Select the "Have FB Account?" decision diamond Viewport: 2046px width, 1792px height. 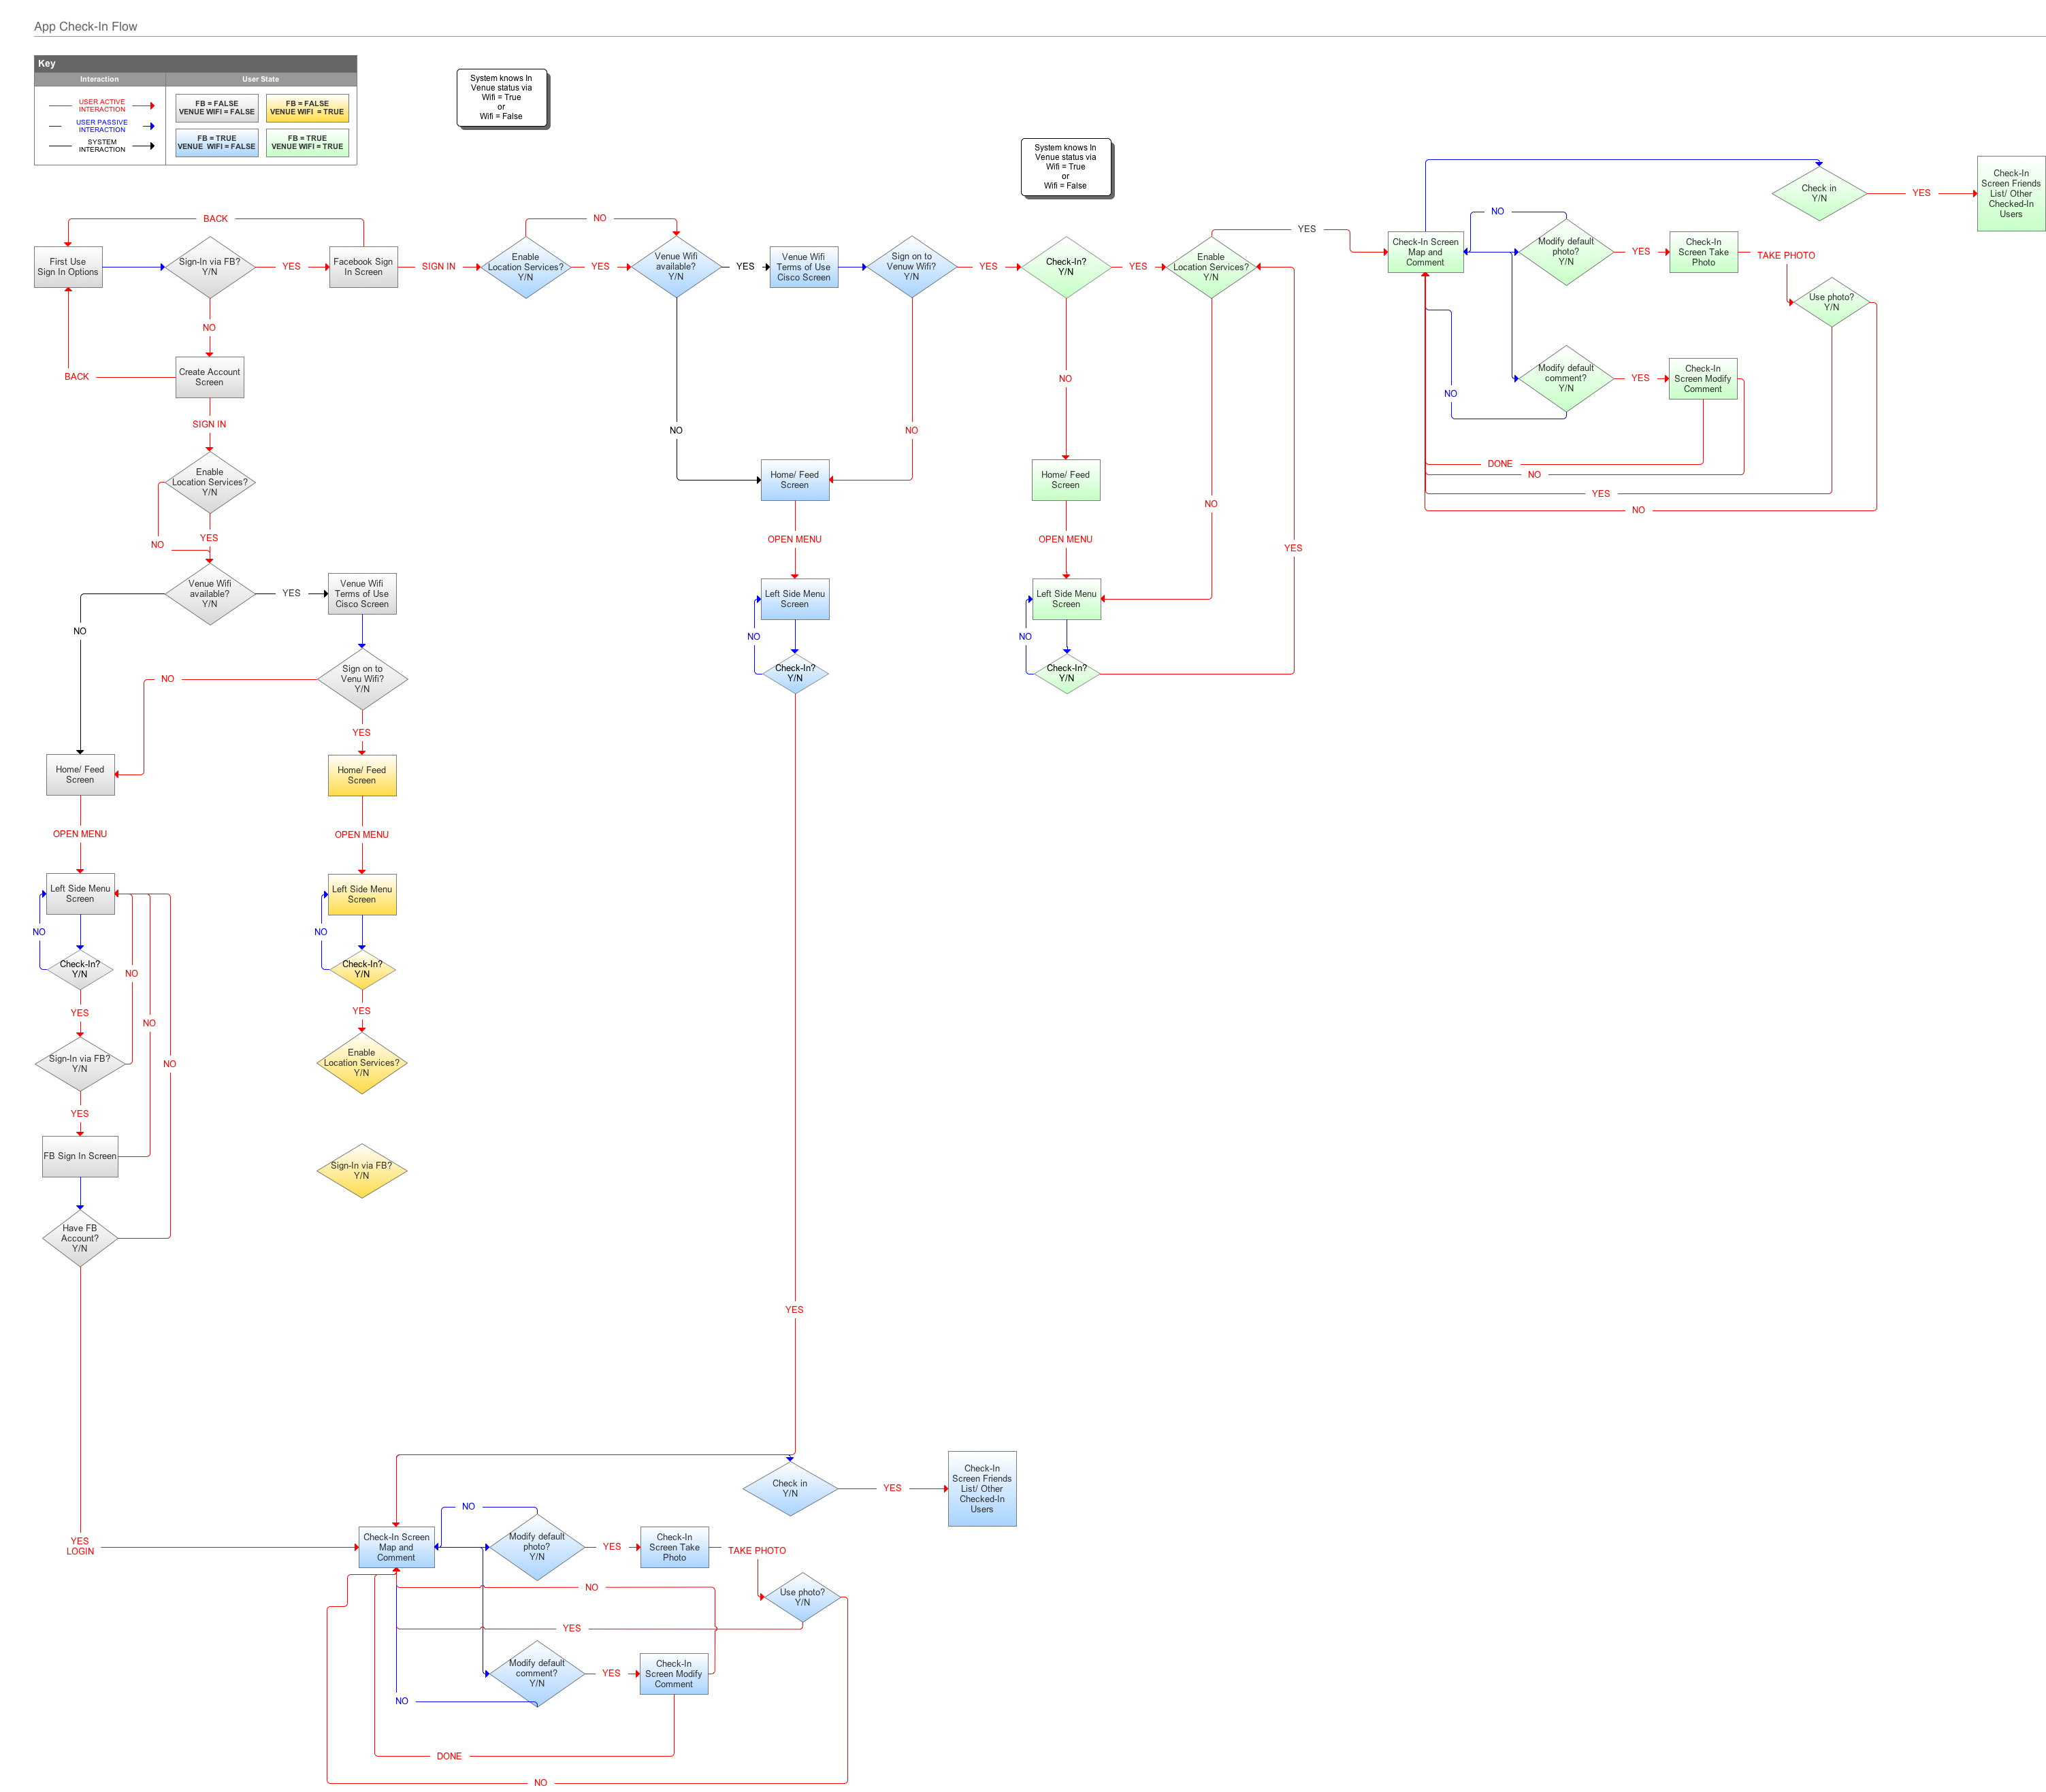pyautogui.click(x=80, y=1238)
